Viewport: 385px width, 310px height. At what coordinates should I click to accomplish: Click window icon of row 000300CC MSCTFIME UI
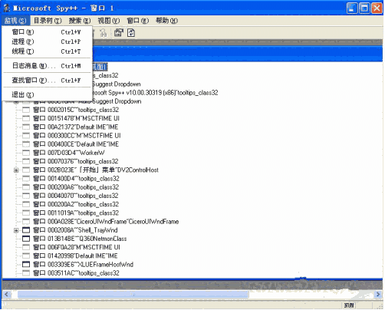click(x=26, y=136)
